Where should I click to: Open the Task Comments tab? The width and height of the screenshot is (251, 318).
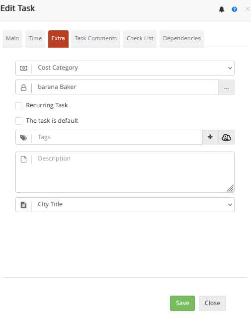pyautogui.click(x=95, y=39)
